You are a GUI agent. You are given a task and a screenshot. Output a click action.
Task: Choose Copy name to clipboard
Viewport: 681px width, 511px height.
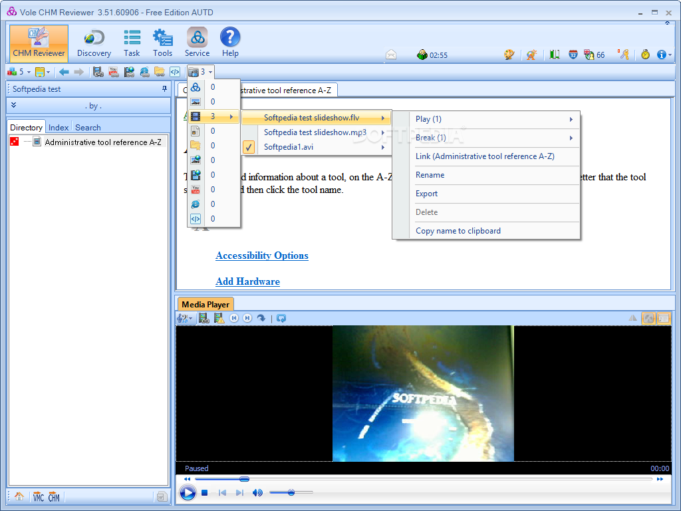(x=494, y=231)
